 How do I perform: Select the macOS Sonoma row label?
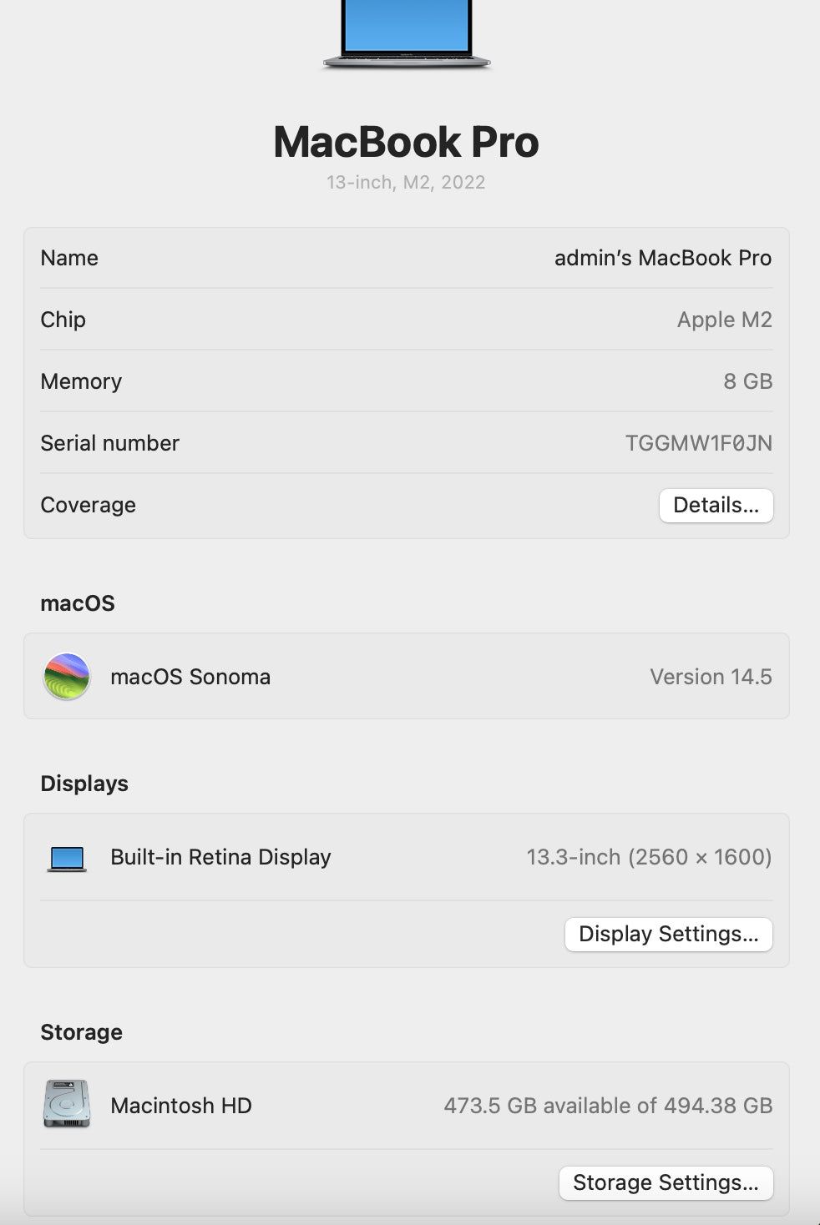coord(190,677)
